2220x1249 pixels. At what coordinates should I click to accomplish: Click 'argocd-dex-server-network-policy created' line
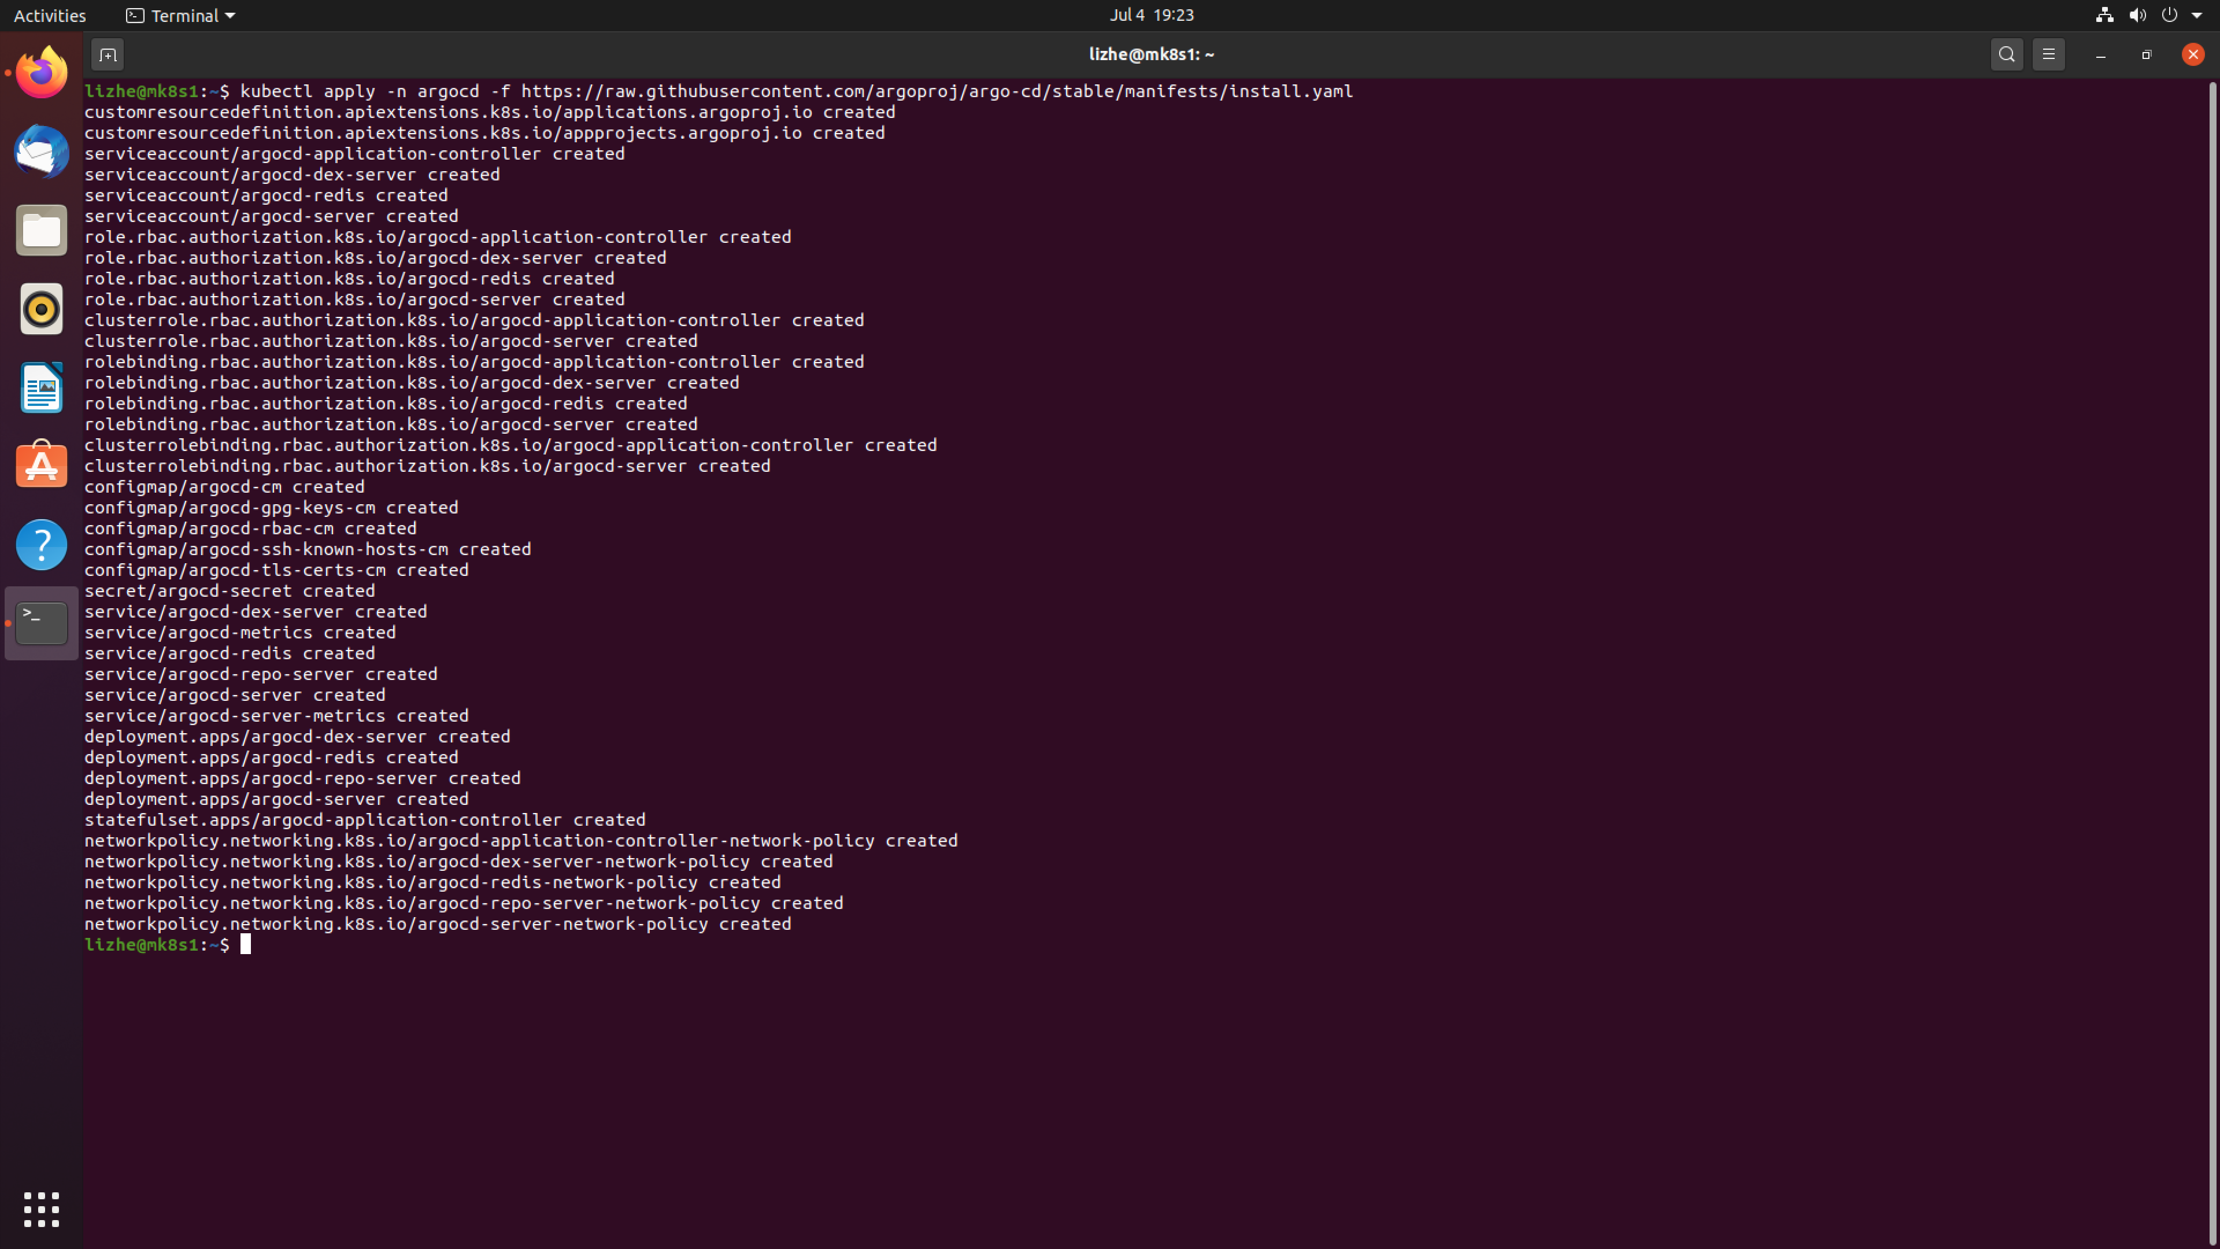click(458, 861)
